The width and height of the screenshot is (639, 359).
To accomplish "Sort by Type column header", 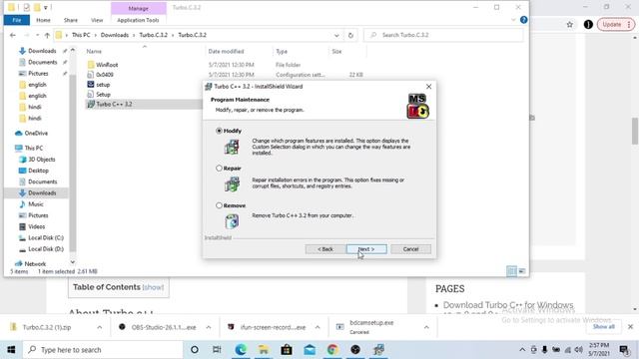I will click(282, 51).
